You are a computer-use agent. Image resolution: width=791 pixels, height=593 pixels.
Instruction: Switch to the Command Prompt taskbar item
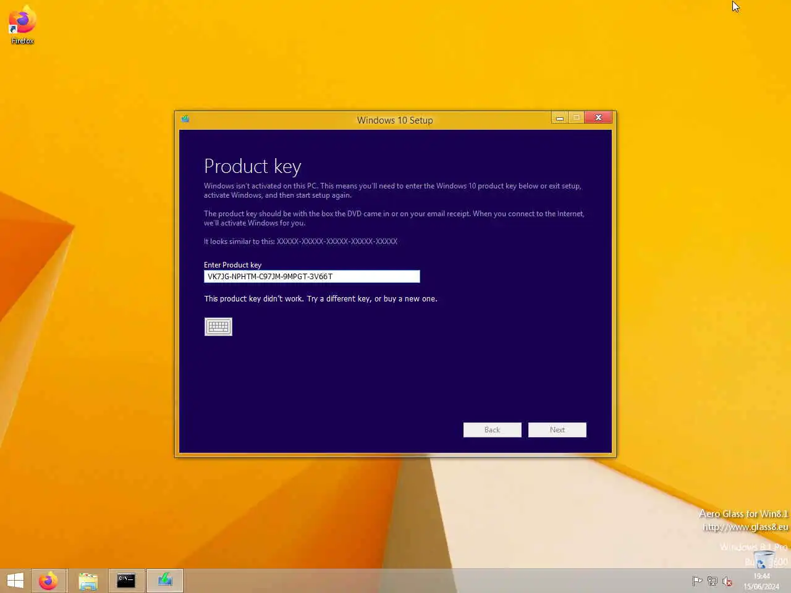point(127,581)
